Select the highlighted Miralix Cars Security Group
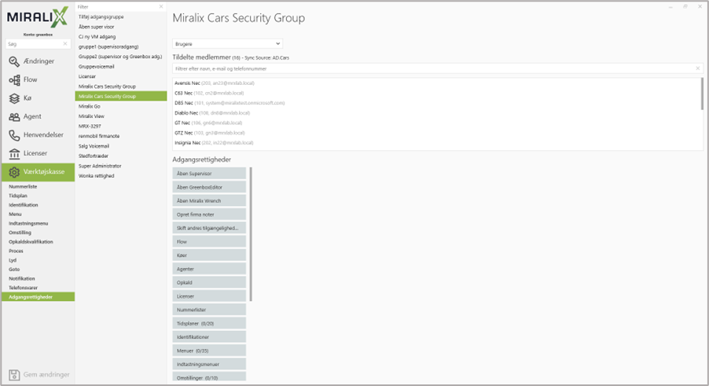The width and height of the screenshot is (709, 386). pyautogui.click(x=121, y=96)
